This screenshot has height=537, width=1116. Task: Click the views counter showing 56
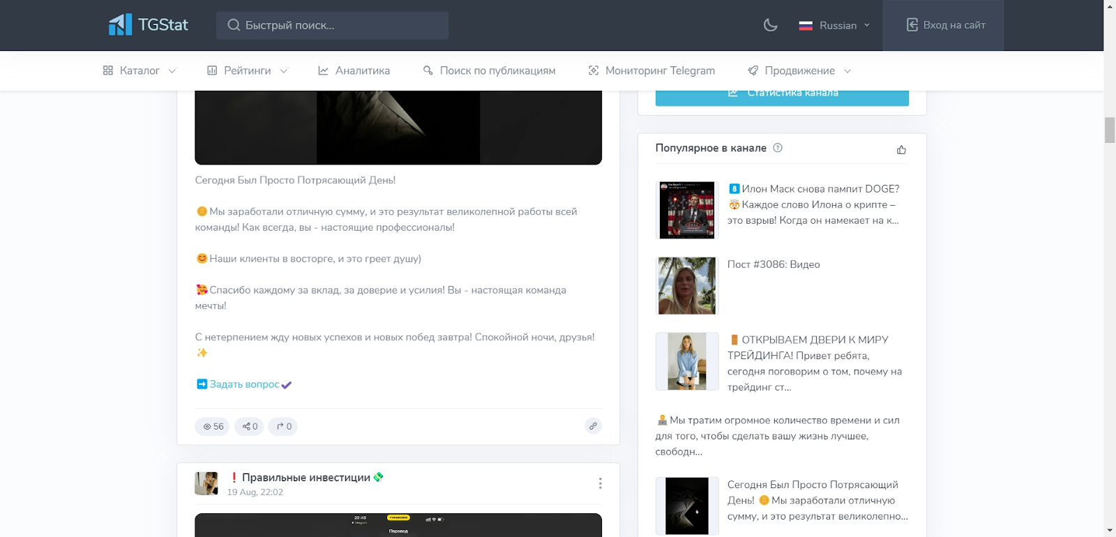[x=213, y=426]
